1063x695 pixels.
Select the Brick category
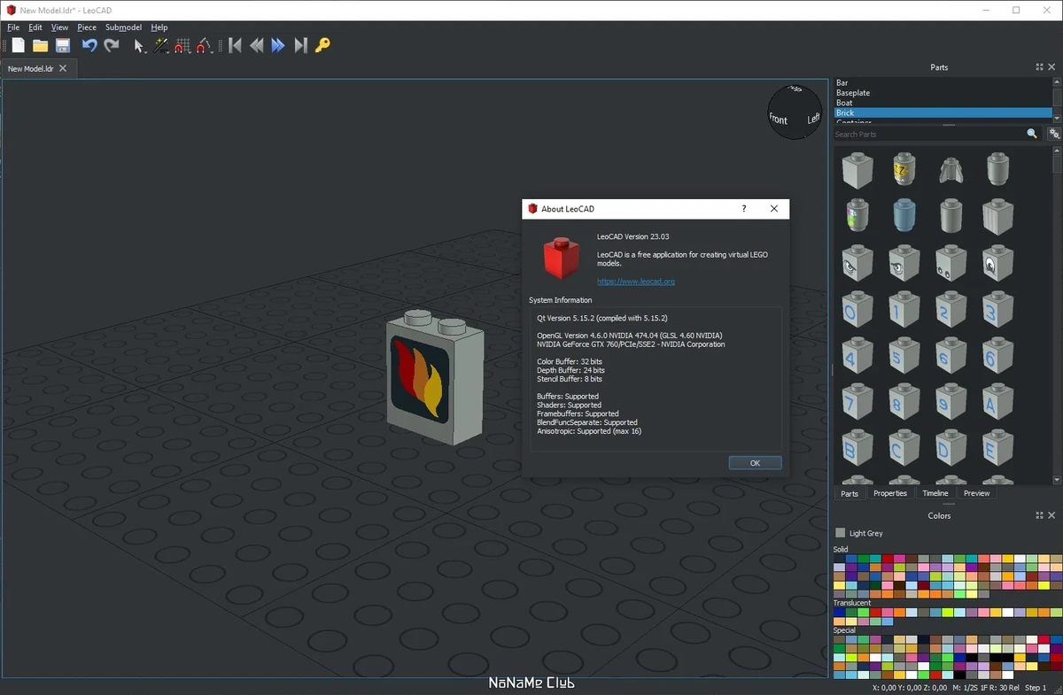(x=943, y=112)
